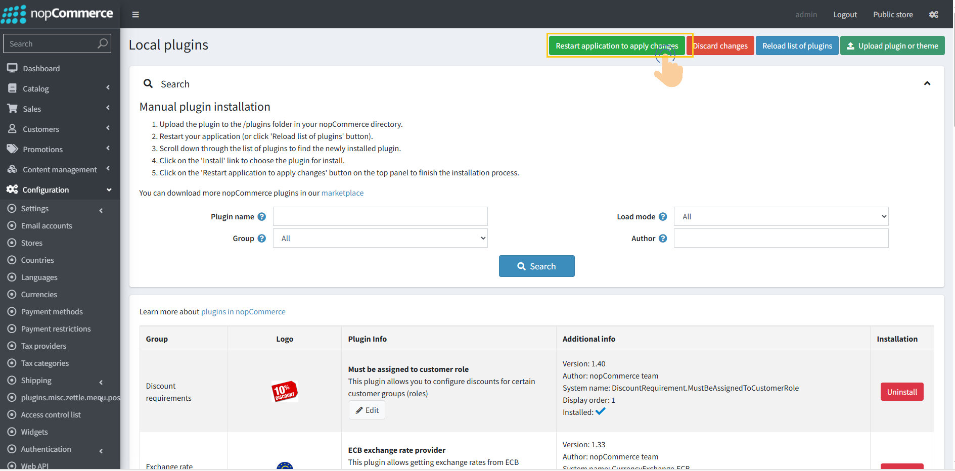Click the settings gears icon in top bar

[933, 15]
